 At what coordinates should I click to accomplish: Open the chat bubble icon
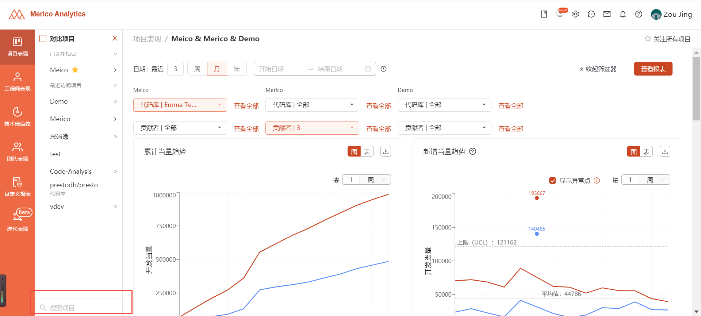591,14
